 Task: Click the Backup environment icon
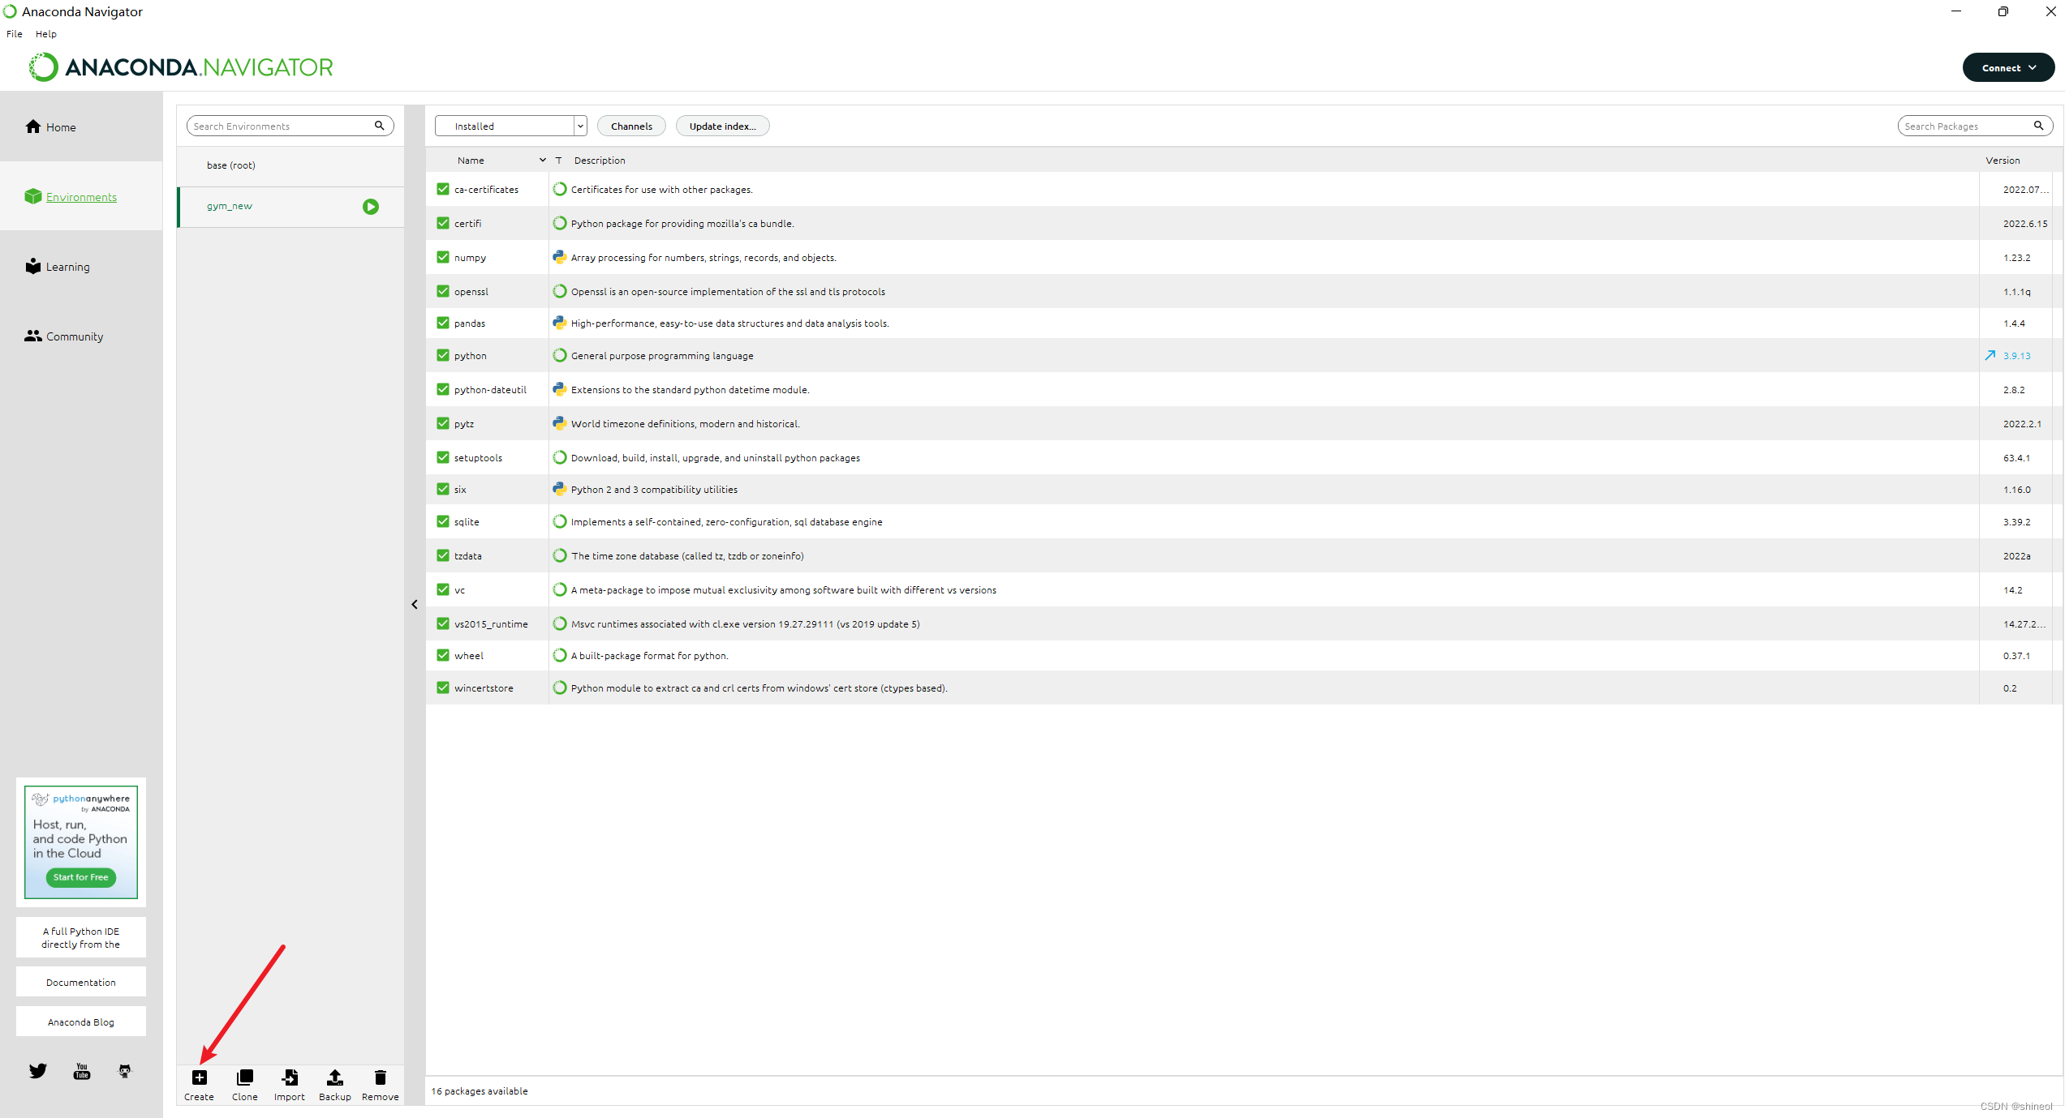coord(334,1077)
